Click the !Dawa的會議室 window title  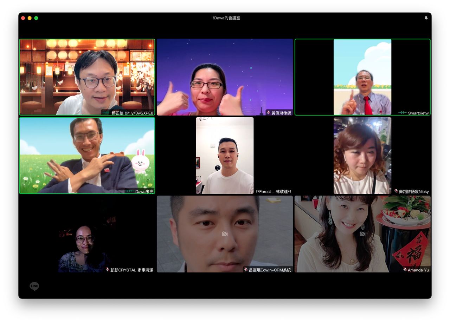(227, 18)
